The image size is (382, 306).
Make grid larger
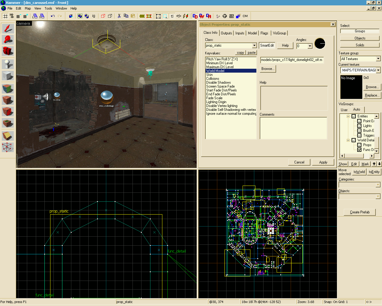click(25, 16)
